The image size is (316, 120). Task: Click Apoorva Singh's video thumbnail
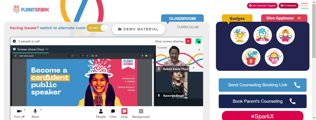(179, 85)
